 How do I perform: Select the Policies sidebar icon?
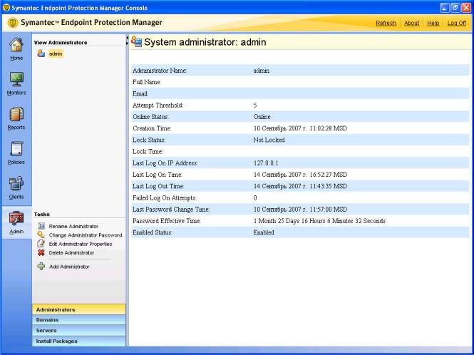16,150
